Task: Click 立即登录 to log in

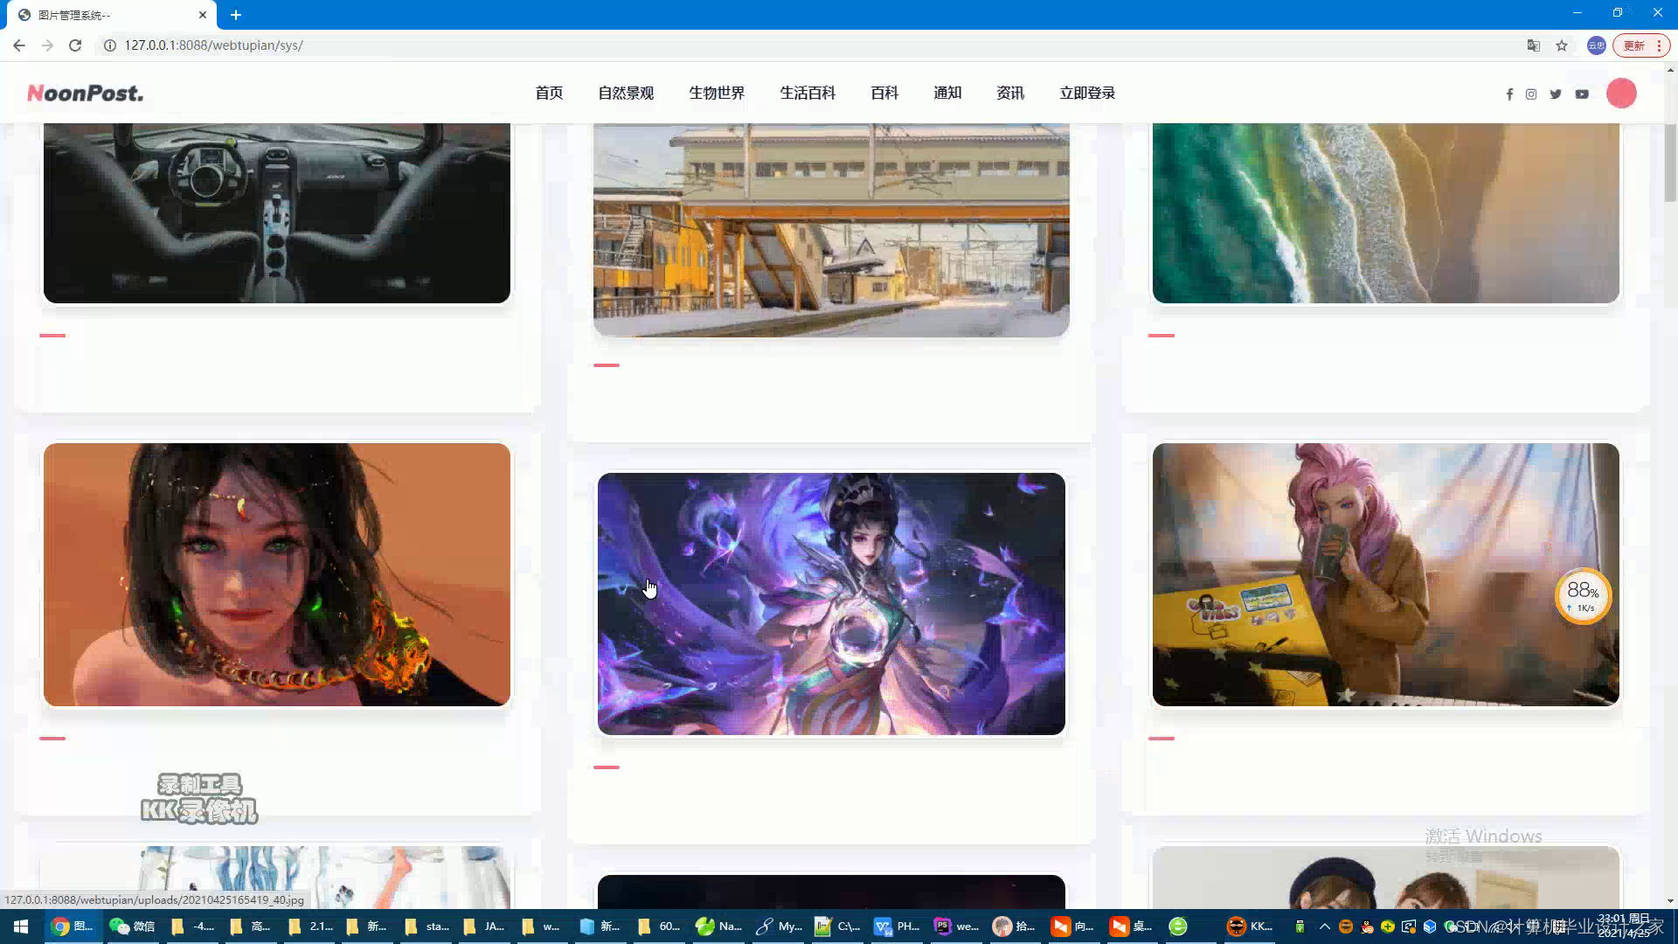Action: pyautogui.click(x=1087, y=93)
